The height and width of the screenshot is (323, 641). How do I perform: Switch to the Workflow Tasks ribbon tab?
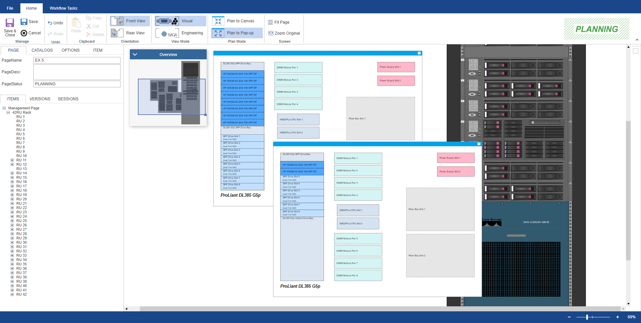[63, 8]
